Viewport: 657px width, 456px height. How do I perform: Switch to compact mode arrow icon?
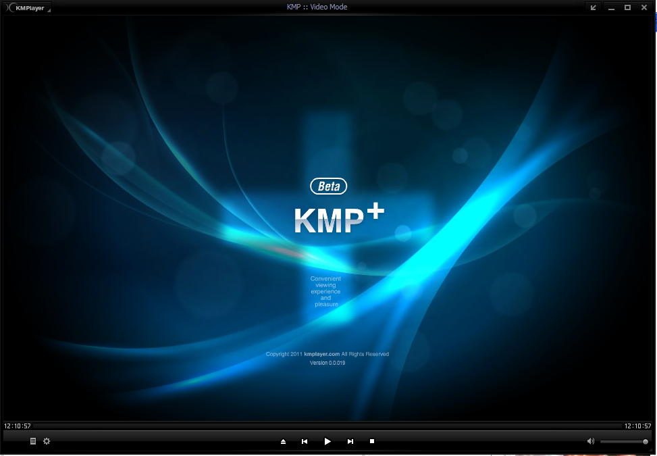click(x=593, y=7)
